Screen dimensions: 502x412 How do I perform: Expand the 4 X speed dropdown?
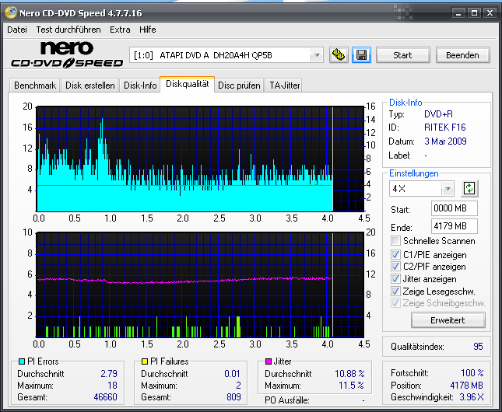[448, 189]
